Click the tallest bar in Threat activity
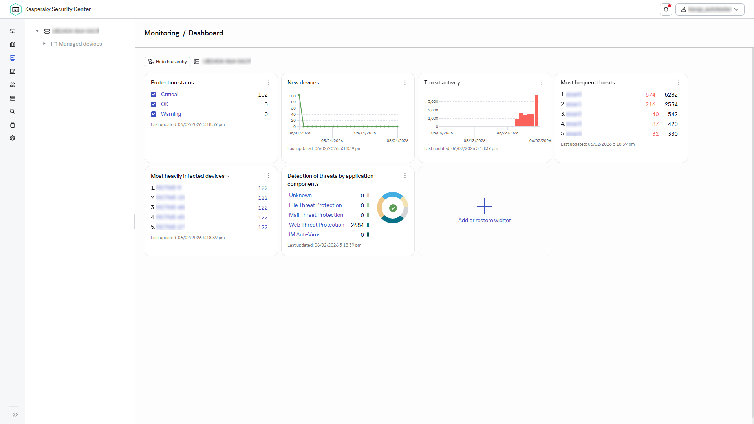754x424 pixels. click(536, 111)
